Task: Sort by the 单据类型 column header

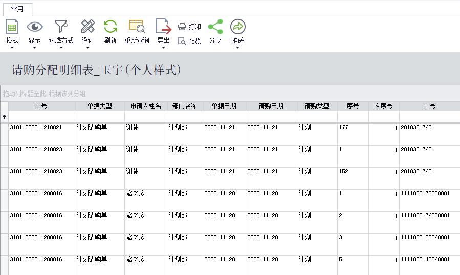Action: click(100, 106)
